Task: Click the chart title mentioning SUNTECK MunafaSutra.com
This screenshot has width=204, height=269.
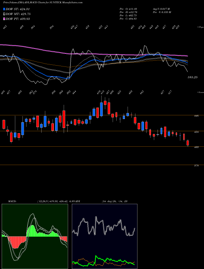Action: [43, 2]
